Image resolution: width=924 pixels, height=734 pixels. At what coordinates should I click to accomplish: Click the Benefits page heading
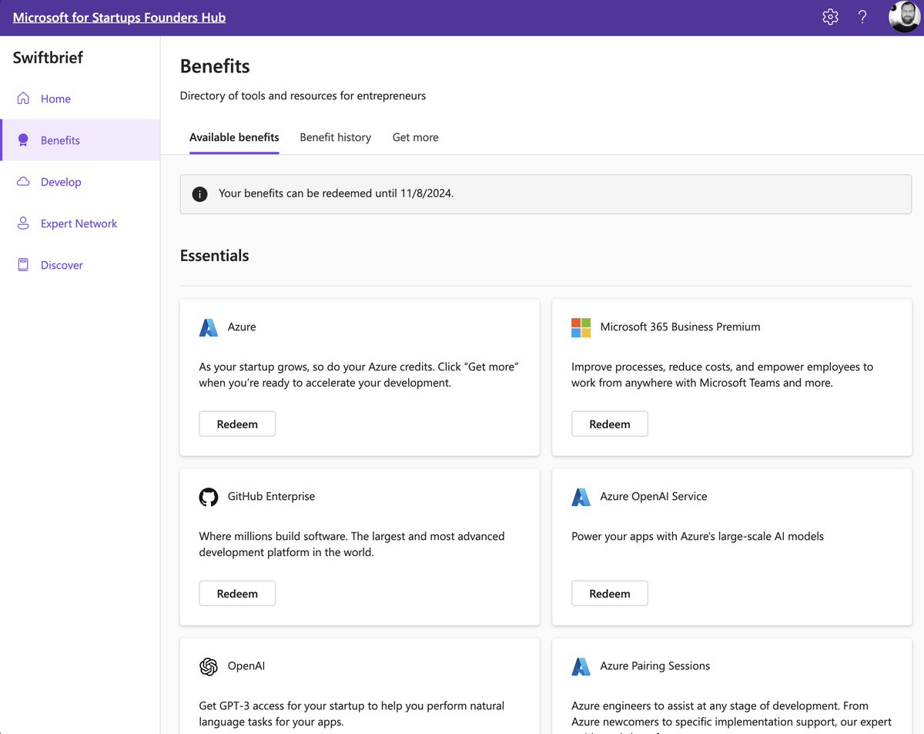click(x=215, y=66)
